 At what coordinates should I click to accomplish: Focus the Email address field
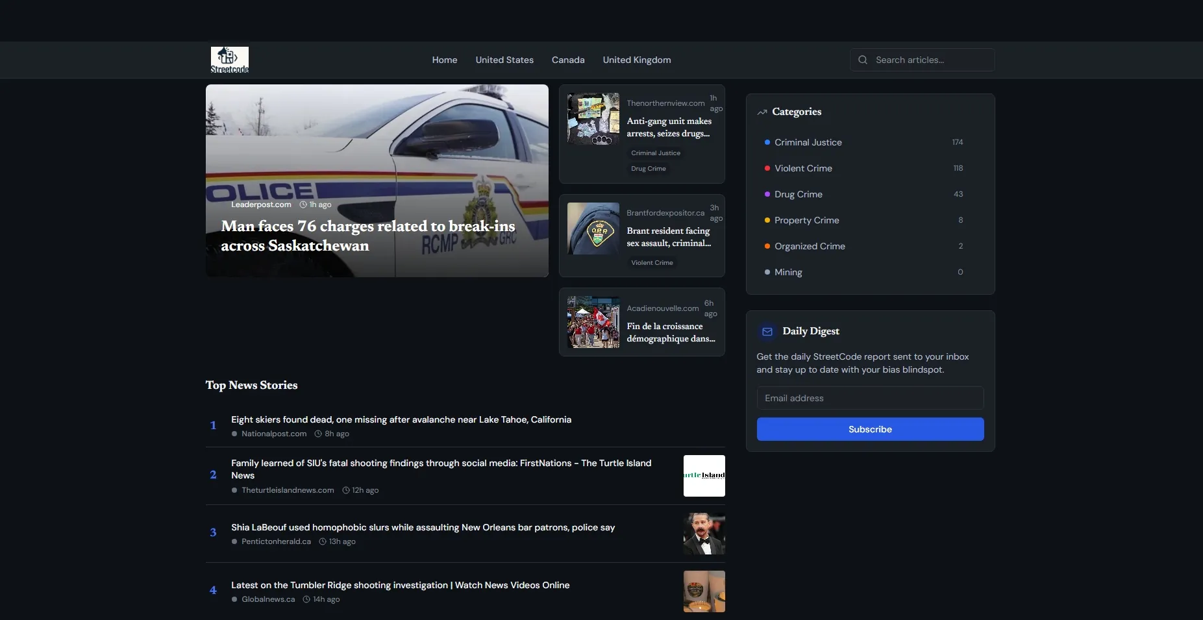coord(870,398)
